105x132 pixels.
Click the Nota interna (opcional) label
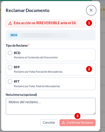tap(21, 95)
